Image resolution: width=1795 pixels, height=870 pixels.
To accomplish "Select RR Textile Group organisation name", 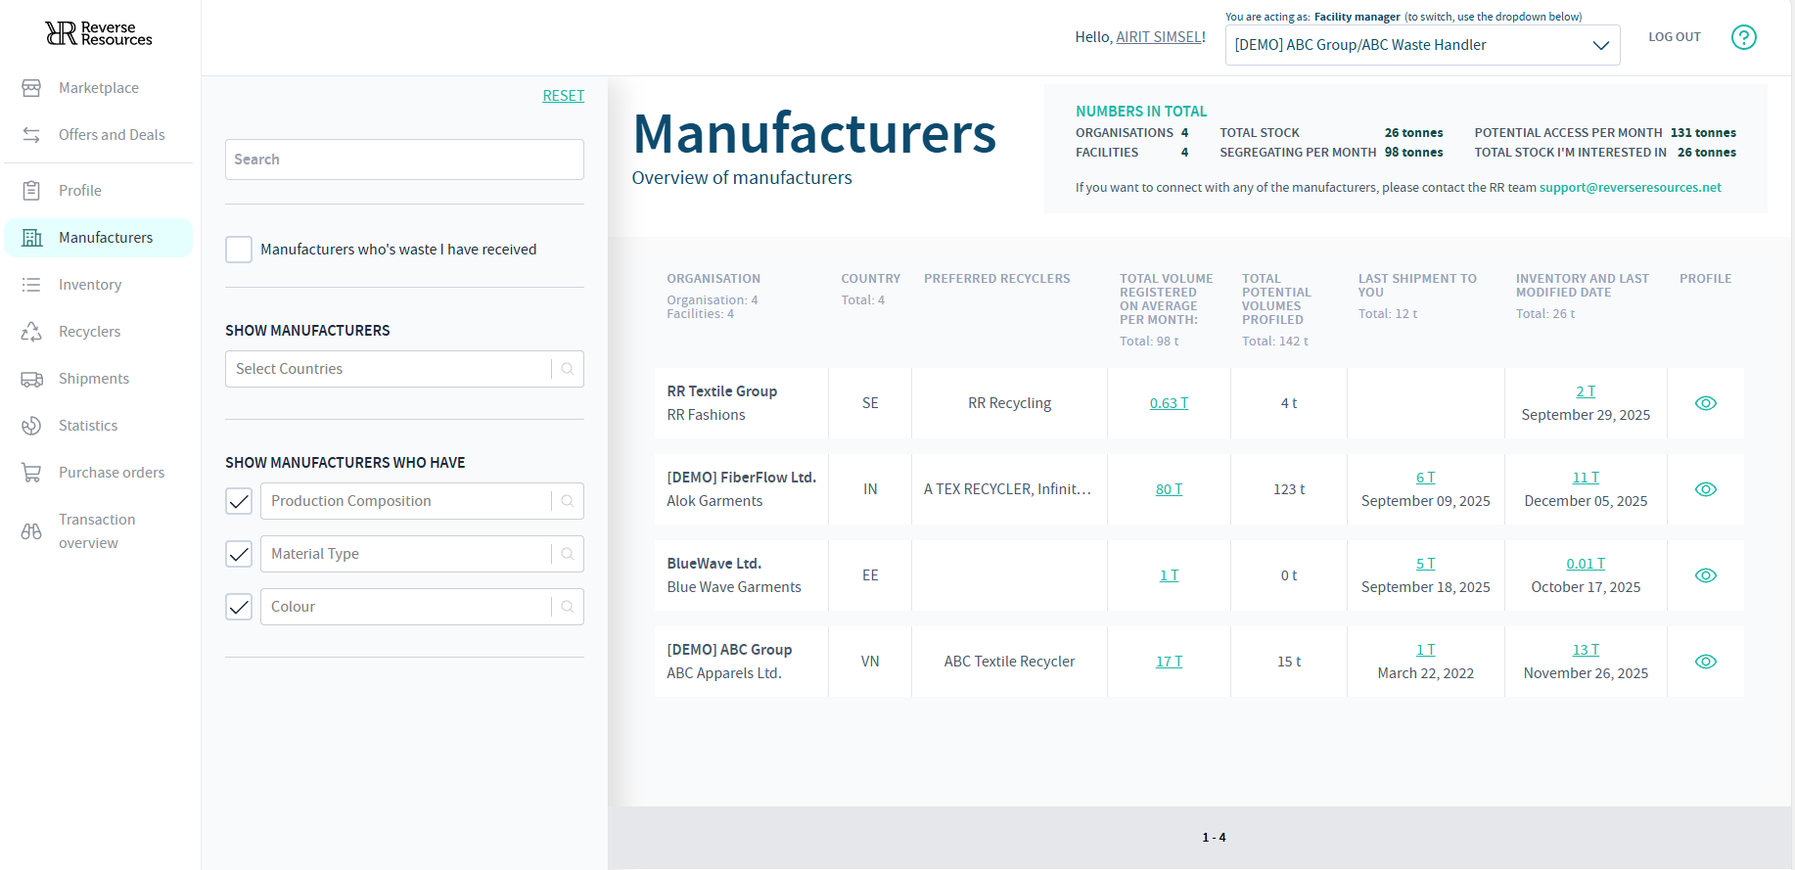I will pos(722,391).
